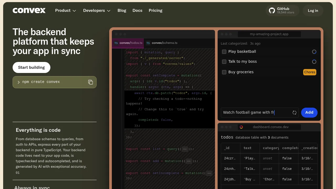Select the 24czr… document id cell

pos(230,159)
